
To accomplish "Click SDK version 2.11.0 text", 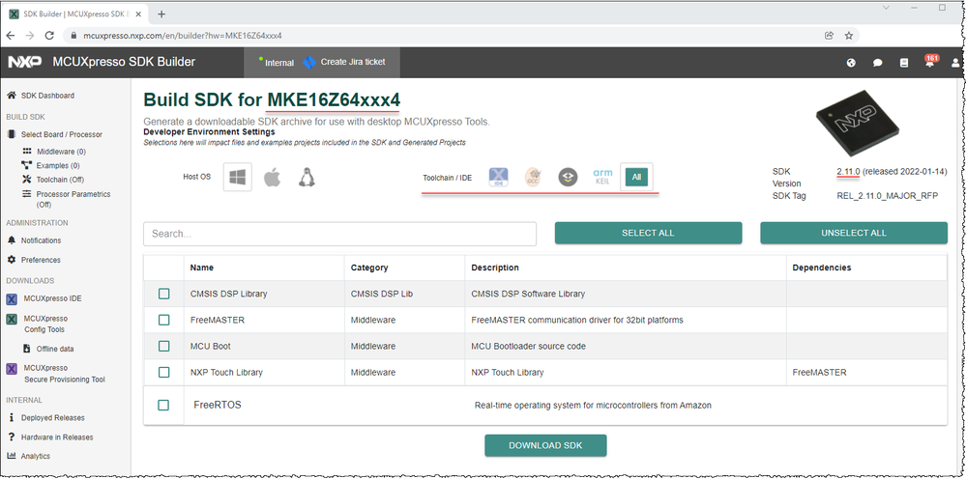I will pyautogui.click(x=848, y=171).
